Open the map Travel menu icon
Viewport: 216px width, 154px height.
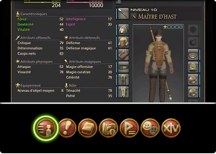click(x=108, y=128)
